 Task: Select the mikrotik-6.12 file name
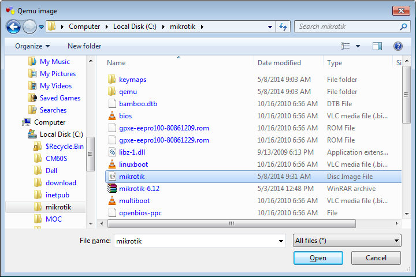[x=139, y=189]
